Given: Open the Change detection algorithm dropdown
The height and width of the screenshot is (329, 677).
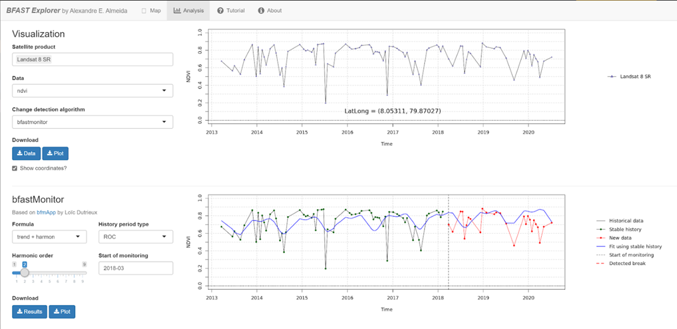Looking at the screenshot, I should [x=92, y=122].
